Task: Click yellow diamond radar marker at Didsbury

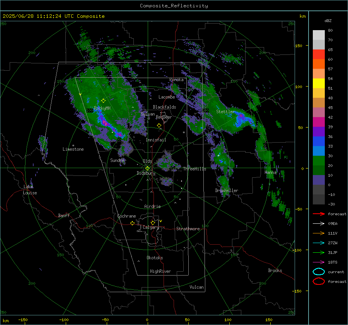Action: tap(147, 168)
